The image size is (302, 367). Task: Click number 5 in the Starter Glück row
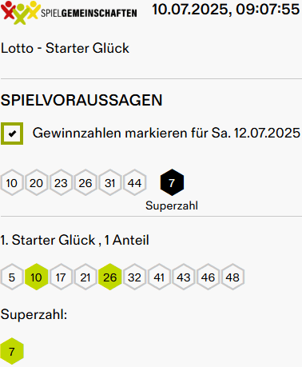(12, 277)
